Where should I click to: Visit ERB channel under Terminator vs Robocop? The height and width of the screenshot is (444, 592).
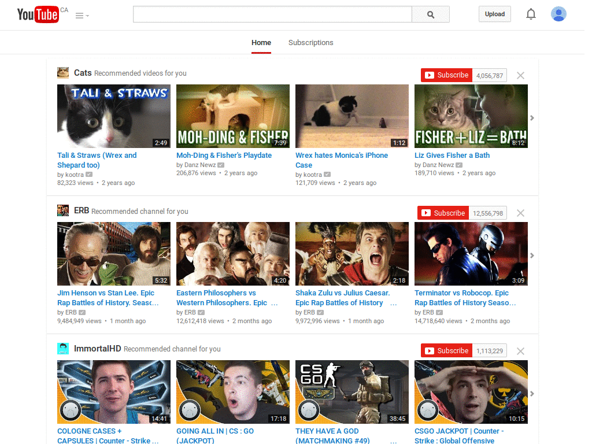[x=428, y=313]
